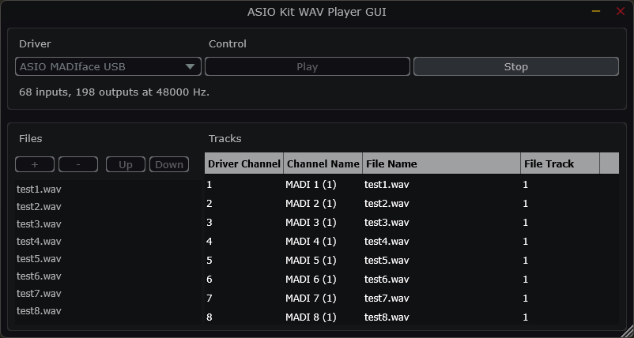
Task: Remove a file with the minus button
Action: coord(78,164)
